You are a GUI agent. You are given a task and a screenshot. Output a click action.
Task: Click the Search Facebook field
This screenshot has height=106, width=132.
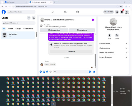21,12
